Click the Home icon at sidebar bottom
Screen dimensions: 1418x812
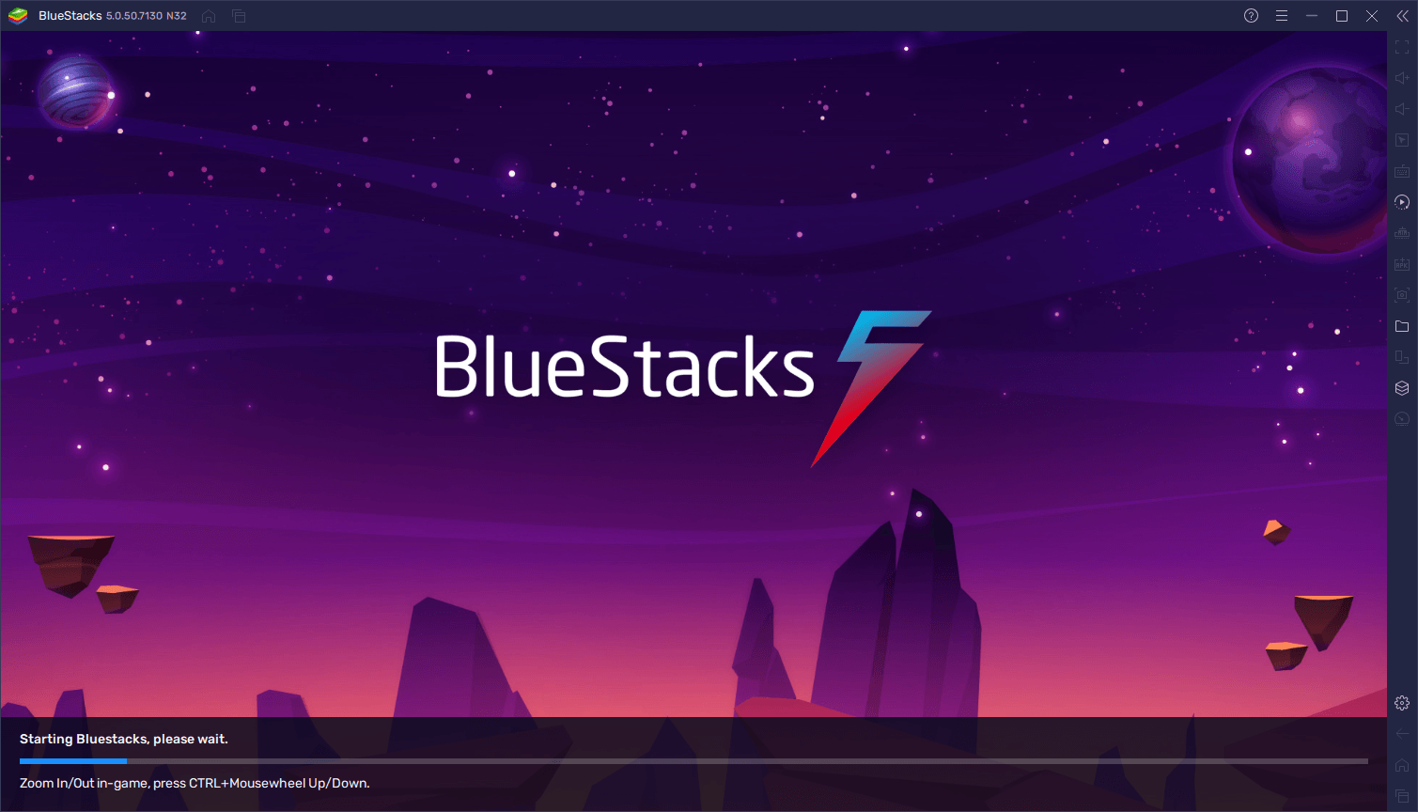pyautogui.click(x=1402, y=765)
